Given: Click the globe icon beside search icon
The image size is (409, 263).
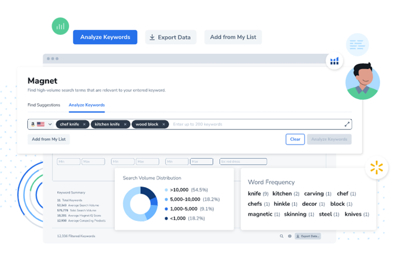Looking at the screenshot, I should (290, 236).
